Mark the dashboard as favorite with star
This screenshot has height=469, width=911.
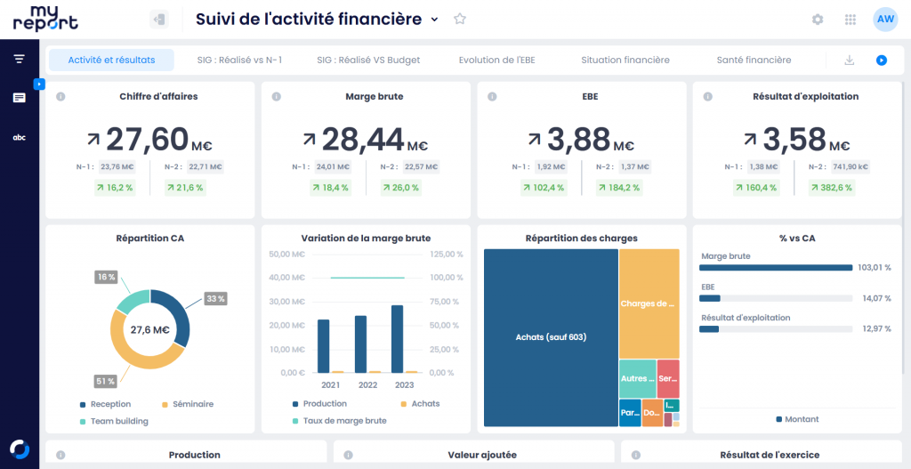click(460, 19)
